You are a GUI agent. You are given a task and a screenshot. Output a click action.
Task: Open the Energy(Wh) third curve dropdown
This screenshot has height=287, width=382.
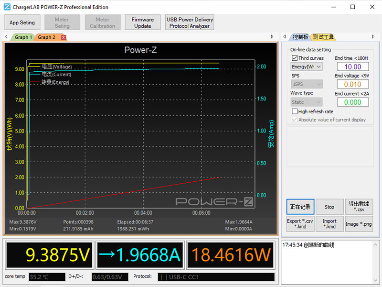pos(307,67)
